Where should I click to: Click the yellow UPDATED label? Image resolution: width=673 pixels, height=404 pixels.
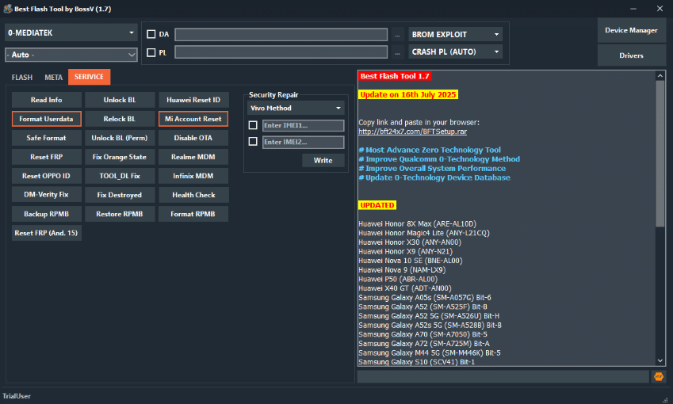point(377,205)
